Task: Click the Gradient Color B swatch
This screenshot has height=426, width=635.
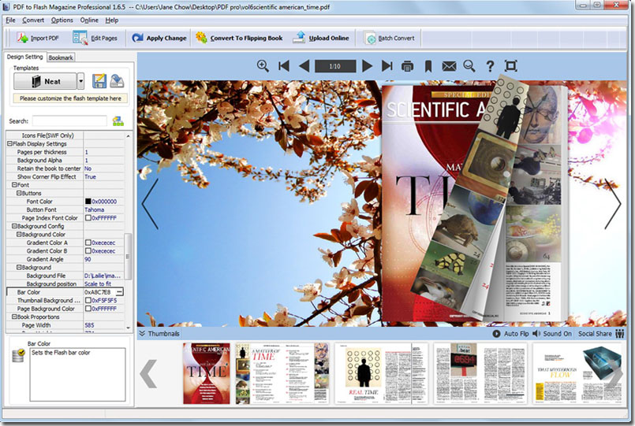Action: click(x=88, y=251)
